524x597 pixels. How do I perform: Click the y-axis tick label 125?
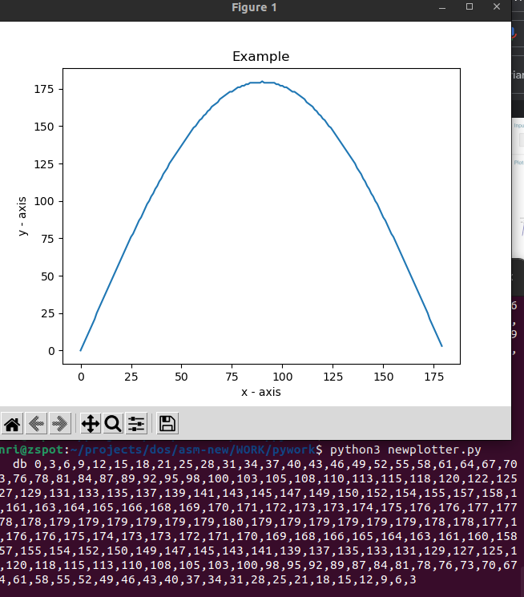click(44, 164)
